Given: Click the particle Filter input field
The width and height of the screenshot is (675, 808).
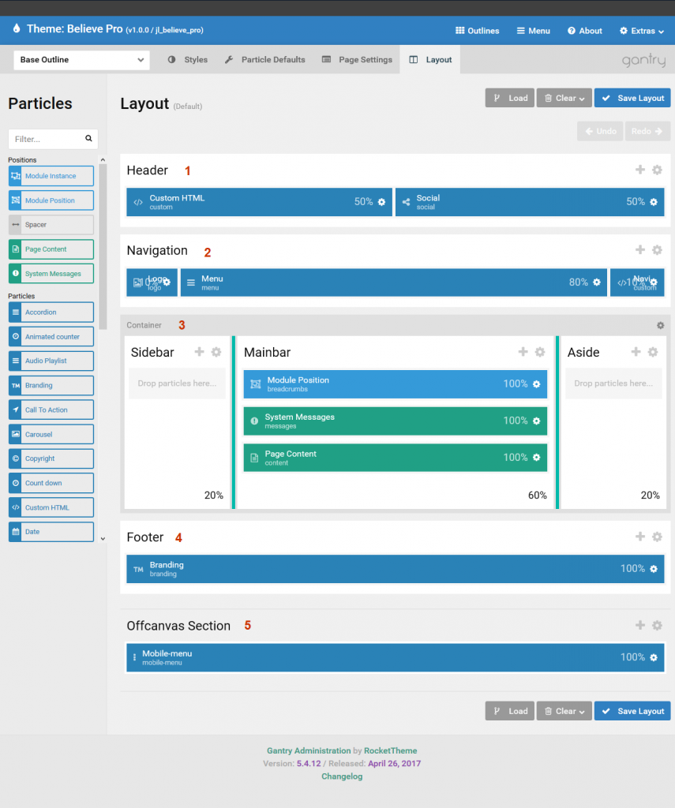Looking at the screenshot, I should click(47, 139).
